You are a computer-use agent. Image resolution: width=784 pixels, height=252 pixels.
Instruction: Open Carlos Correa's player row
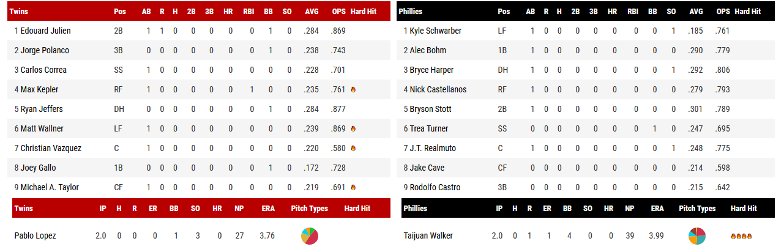(x=43, y=70)
